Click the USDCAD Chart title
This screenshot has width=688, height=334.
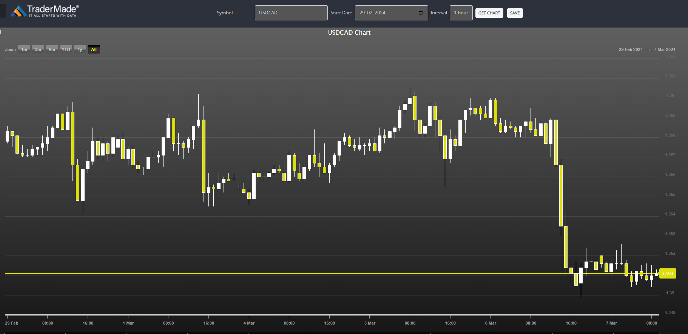349,32
